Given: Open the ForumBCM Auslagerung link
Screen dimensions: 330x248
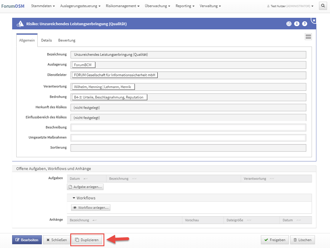Looking at the screenshot, I should point(83,65).
